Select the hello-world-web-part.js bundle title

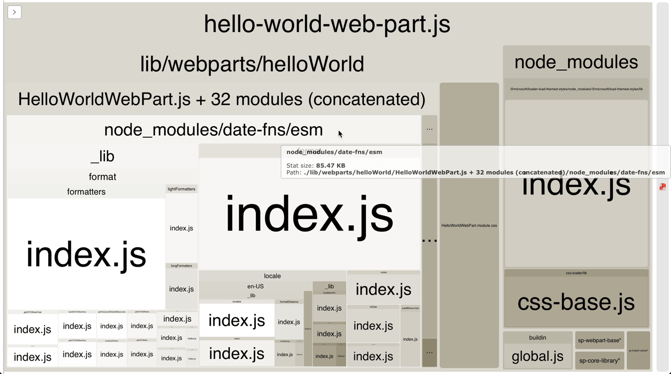point(326,24)
